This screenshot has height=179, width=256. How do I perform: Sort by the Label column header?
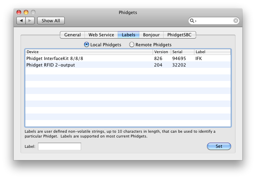click(213, 52)
